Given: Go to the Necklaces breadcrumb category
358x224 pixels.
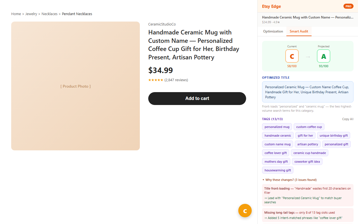Looking at the screenshot, I should point(50,14).
